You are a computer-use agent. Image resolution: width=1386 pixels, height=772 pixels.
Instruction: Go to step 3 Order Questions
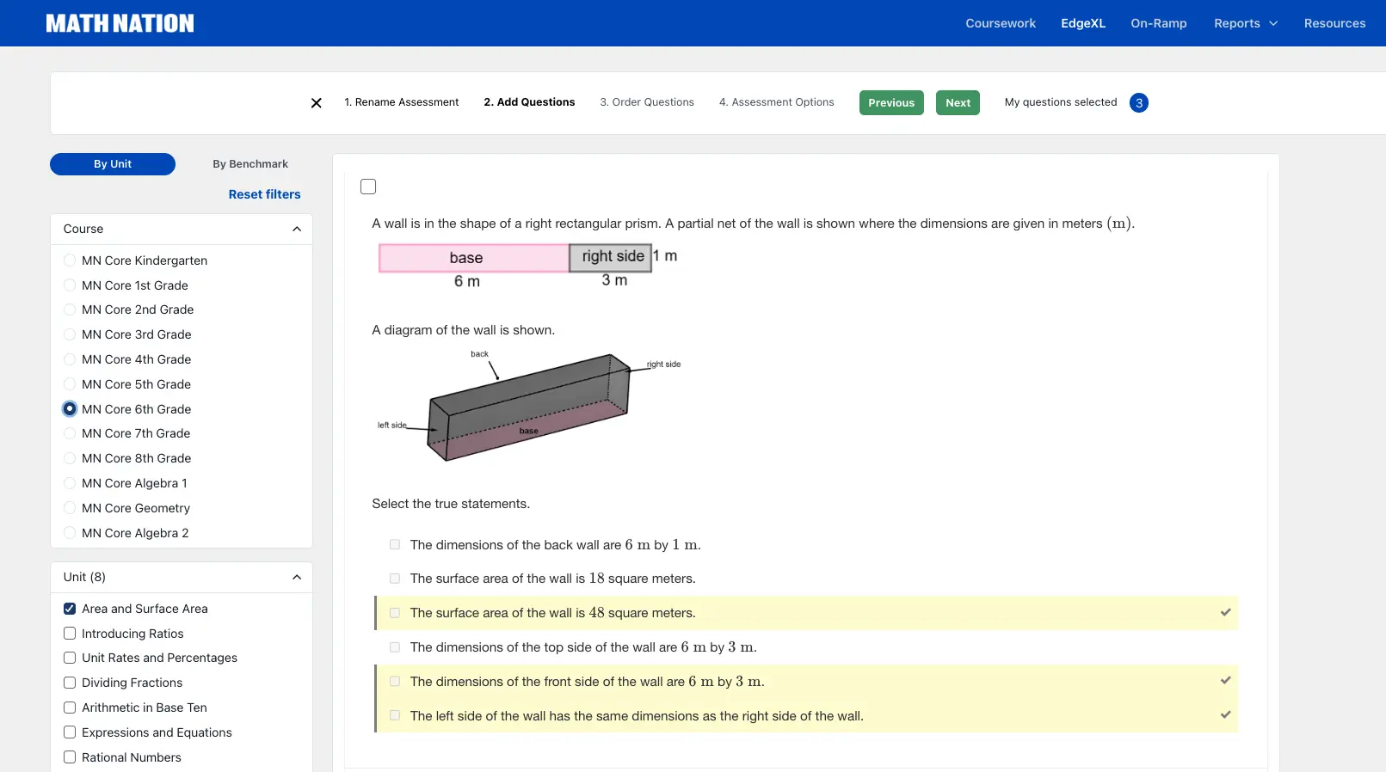[x=646, y=102]
